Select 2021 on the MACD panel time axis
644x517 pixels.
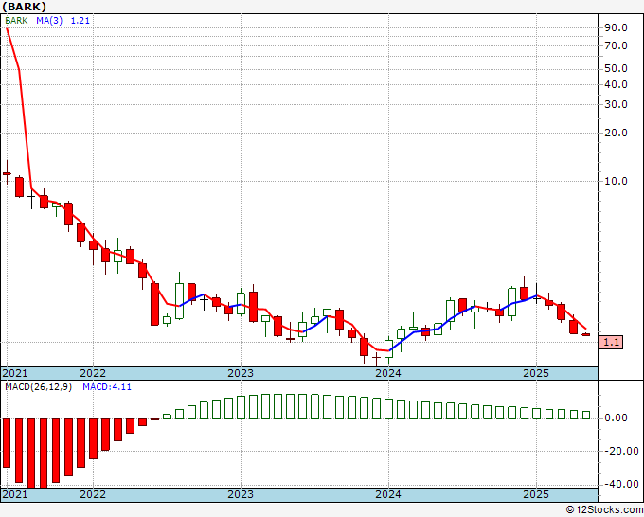click(15, 494)
